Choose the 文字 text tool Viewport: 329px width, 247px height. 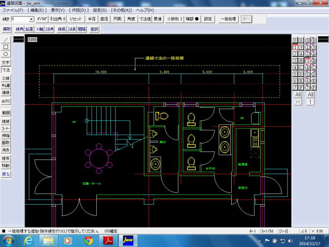[x=6, y=63]
